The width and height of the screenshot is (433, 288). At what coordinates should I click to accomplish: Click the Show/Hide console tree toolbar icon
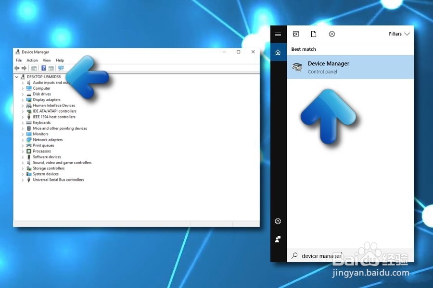[x=34, y=68]
